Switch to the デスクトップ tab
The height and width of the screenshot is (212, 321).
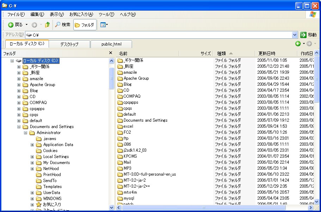tap(69, 44)
